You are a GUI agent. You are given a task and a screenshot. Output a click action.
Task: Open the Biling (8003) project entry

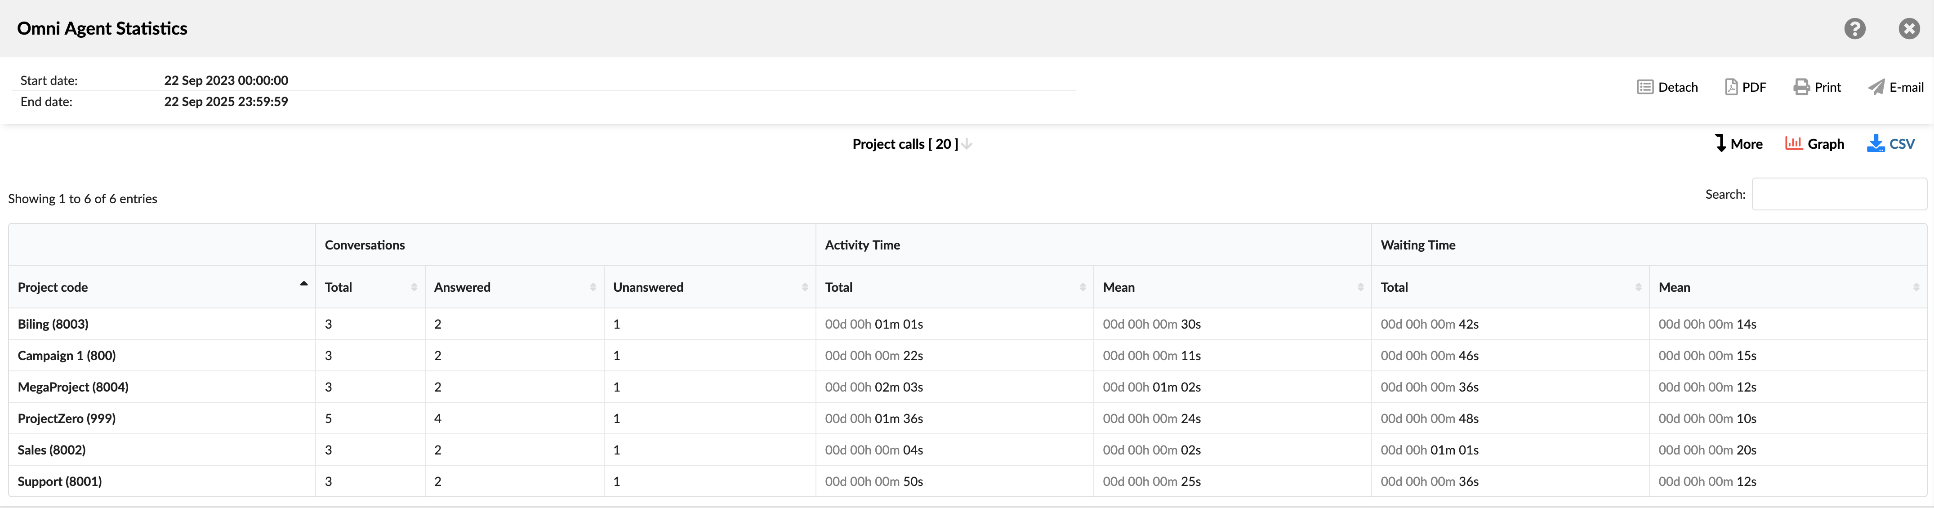[x=53, y=324]
